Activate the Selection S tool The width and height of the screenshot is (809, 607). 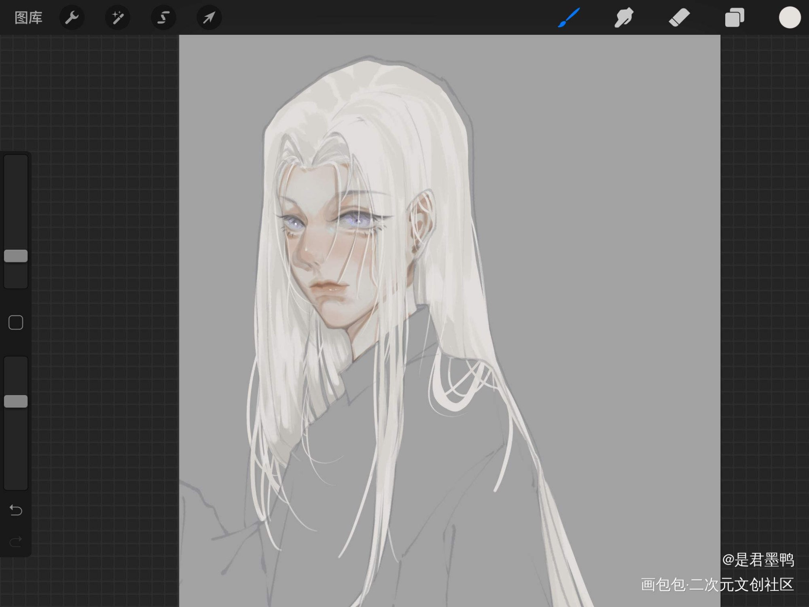click(163, 18)
